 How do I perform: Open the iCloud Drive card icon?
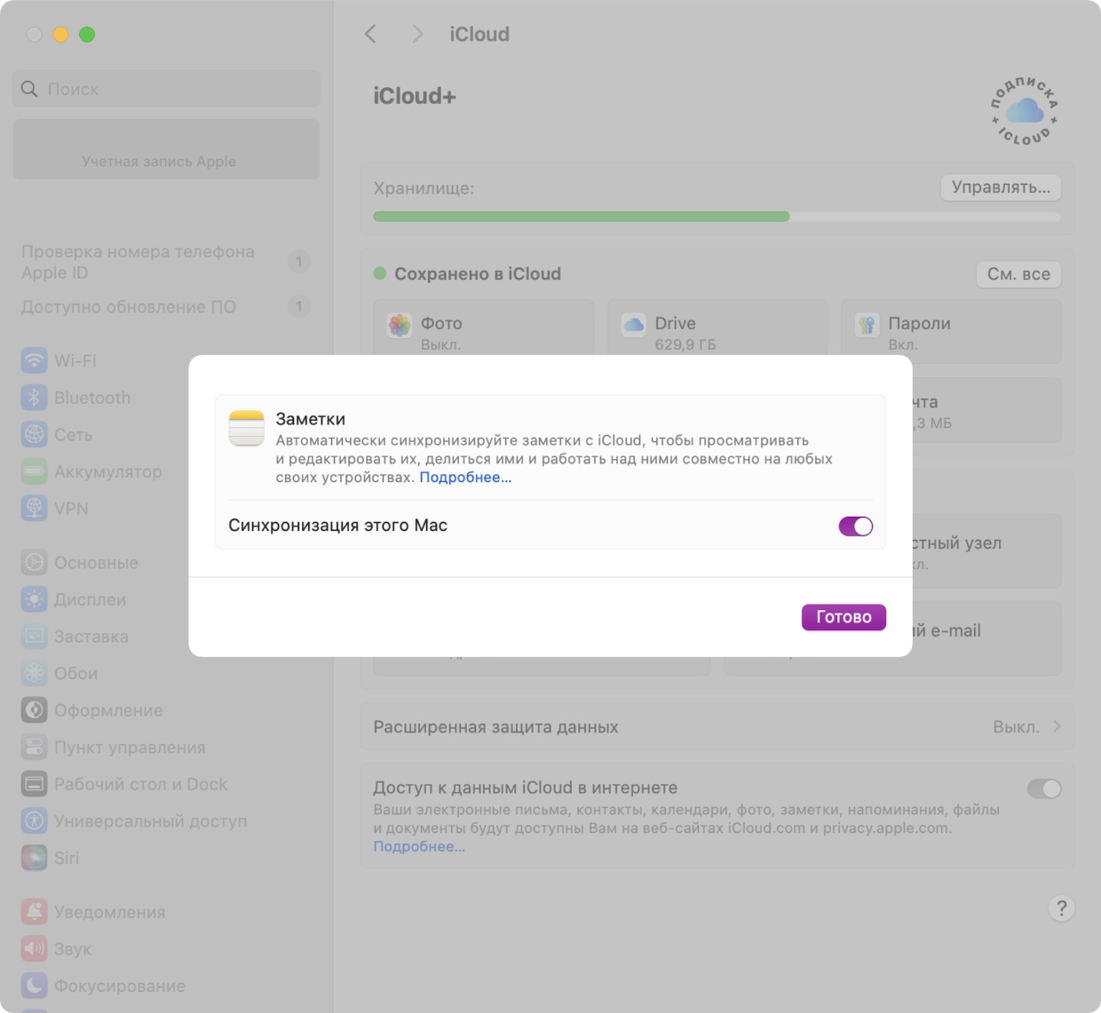[633, 325]
